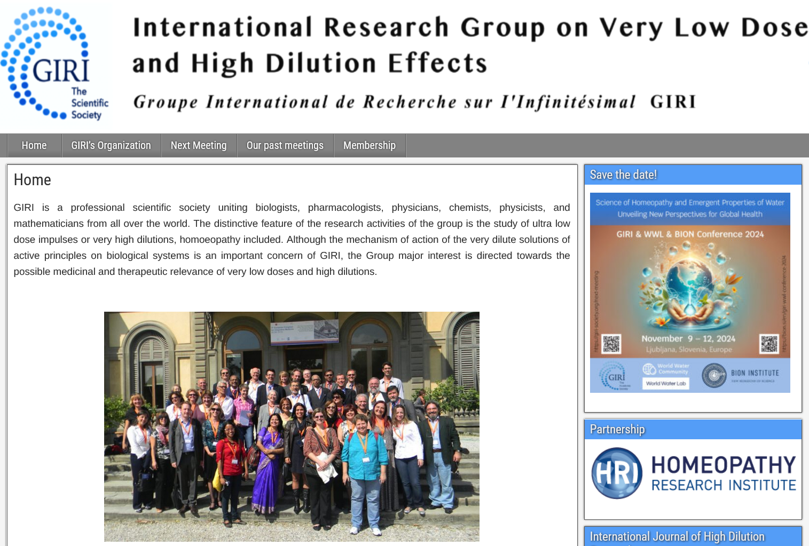The width and height of the screenshot is (809, 546).
Task: Click the World Water Lab badge
Action: pos(666,383)
